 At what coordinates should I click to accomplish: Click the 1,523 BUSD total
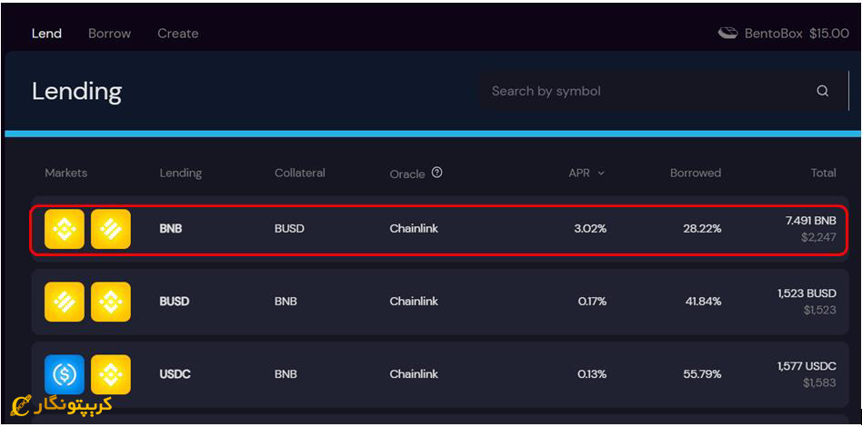pyautogui.click(x=807, y=293)
